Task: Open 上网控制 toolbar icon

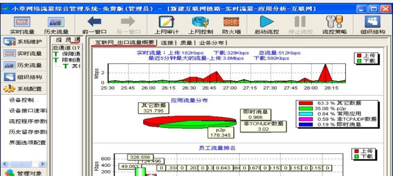Action: pos(201,25)
